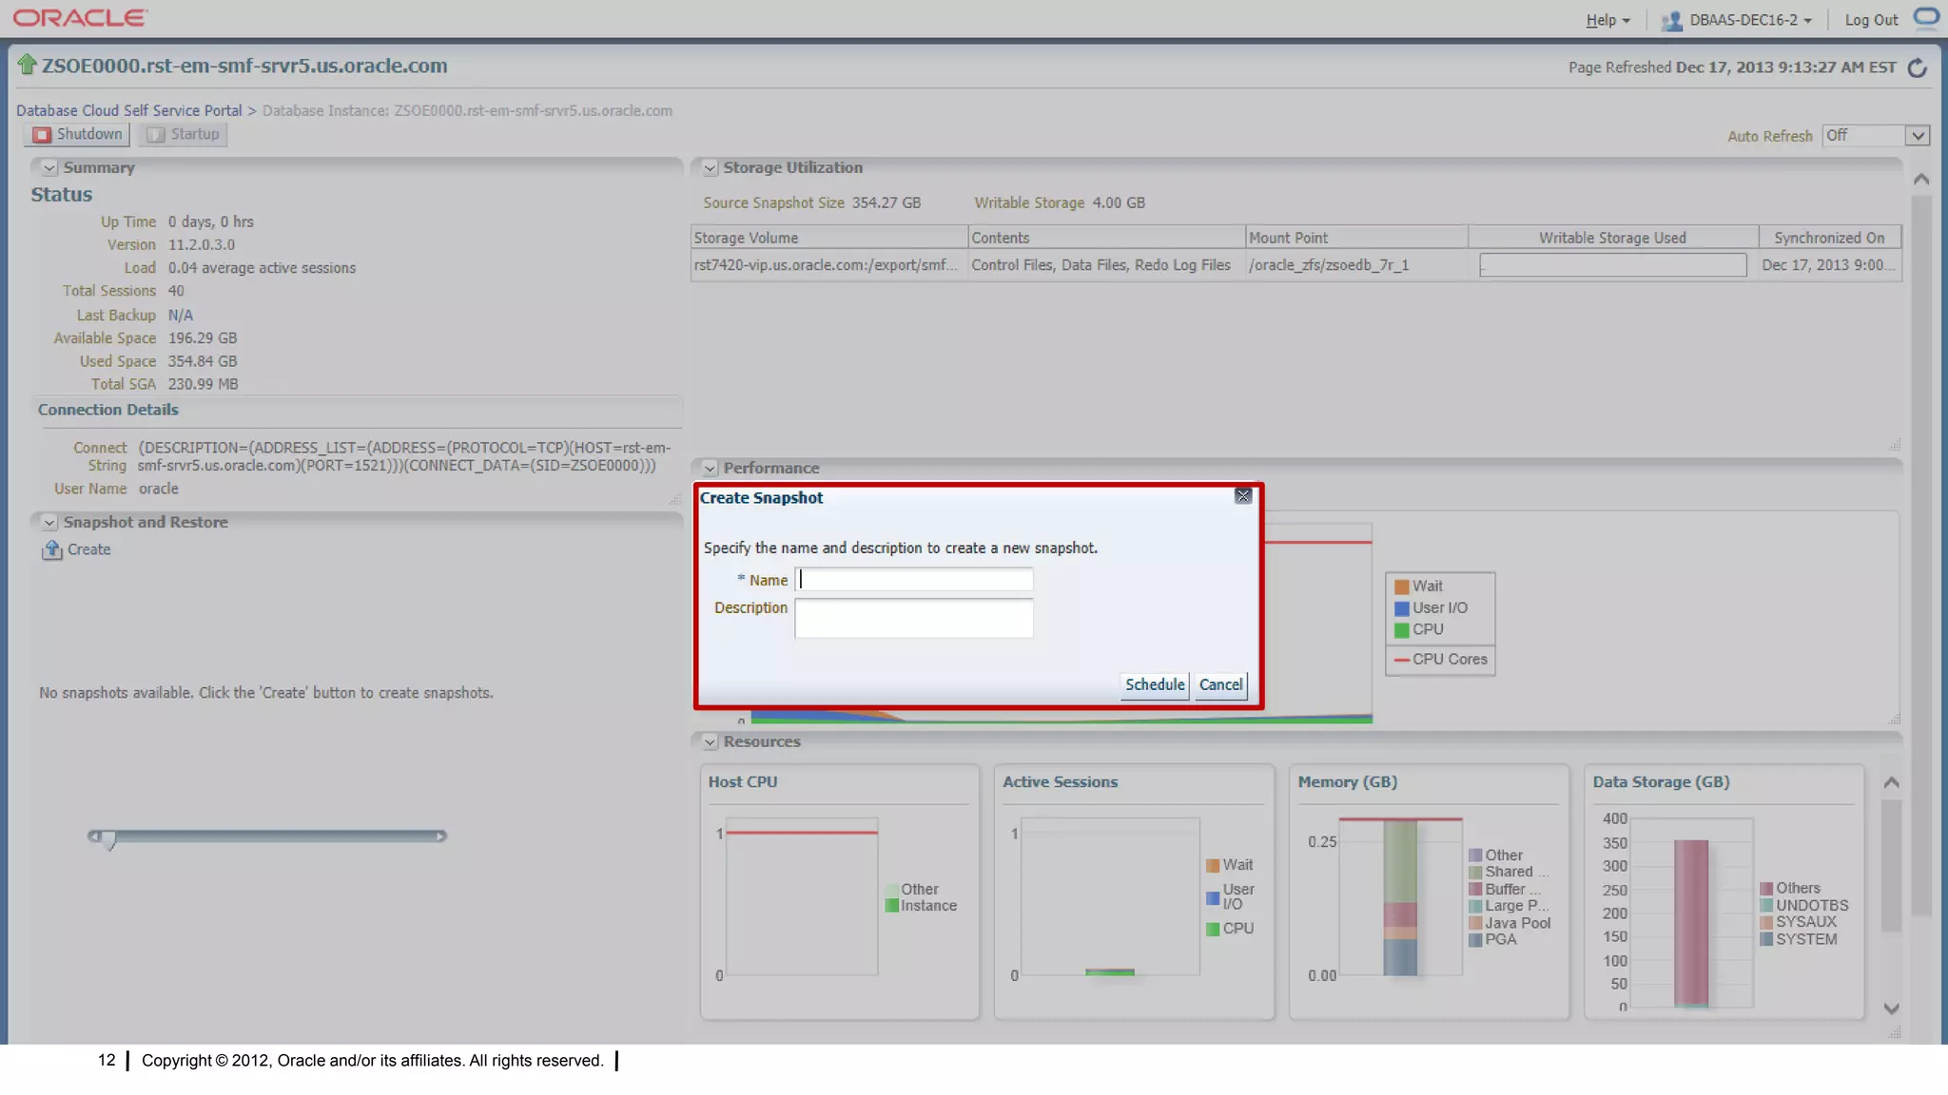Click the Instance legend entry in Host CPU
Screen dimensions: 1948x1095
pos(921,906)
